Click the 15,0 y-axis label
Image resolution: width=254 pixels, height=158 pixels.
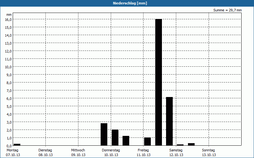pyautogui.click(x=8, y=27)
